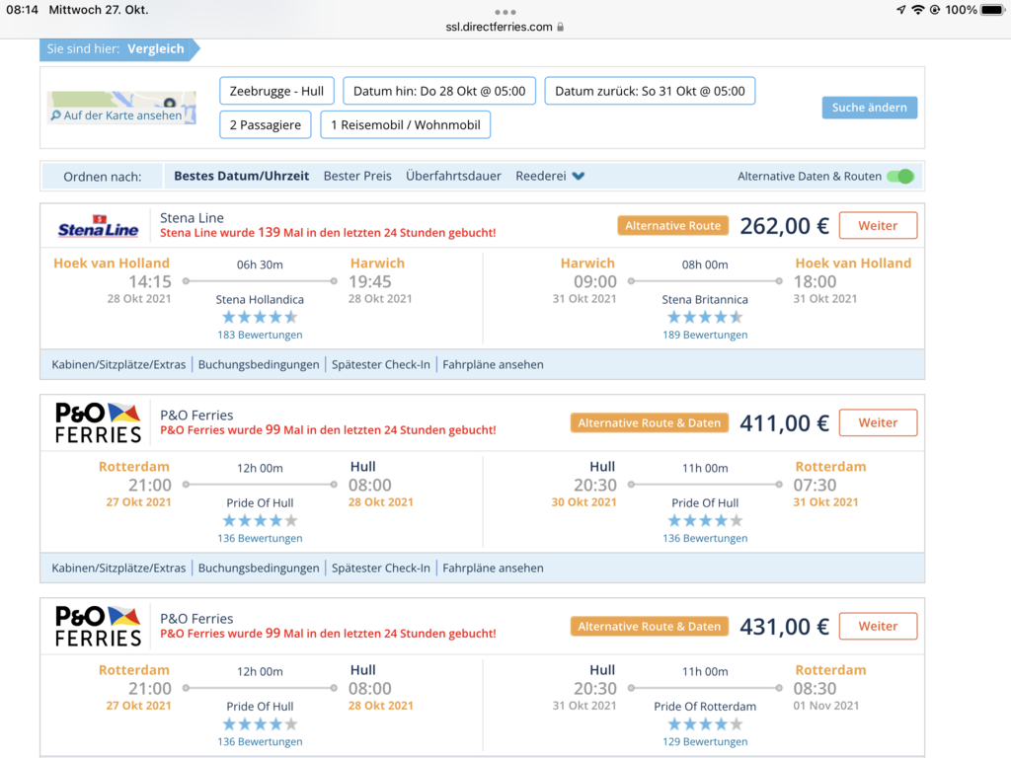This screenshot has width=1011, height=758.
Task: Click the star rating for Pride Of Rotterdam
Action: 705,724
